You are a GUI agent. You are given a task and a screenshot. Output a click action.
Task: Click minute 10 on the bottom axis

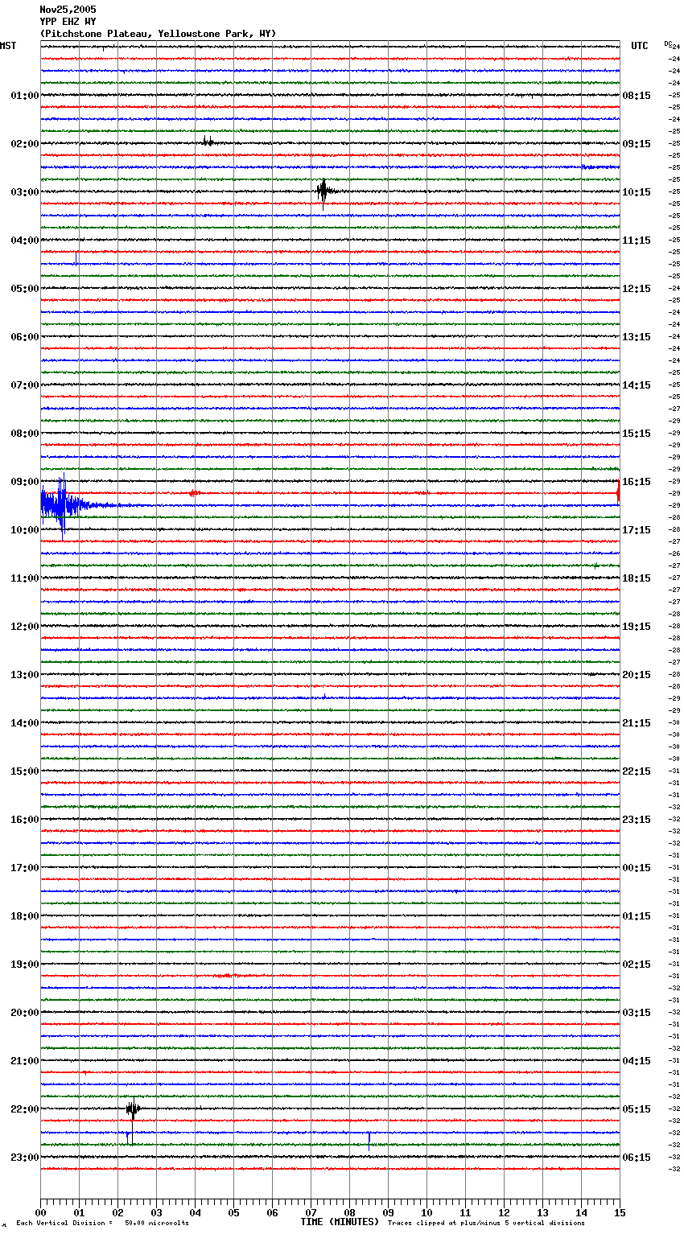(426, 1212)
